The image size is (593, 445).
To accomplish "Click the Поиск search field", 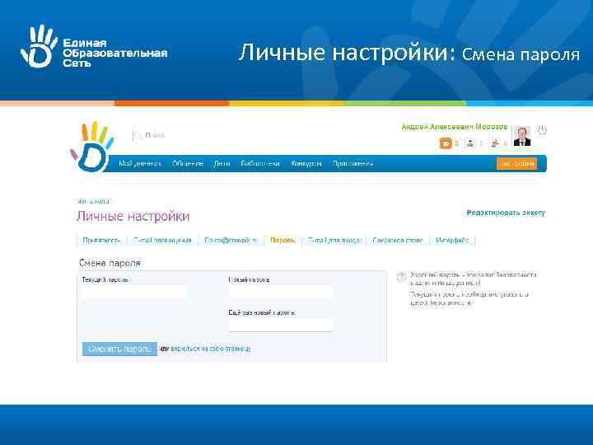I will pyautogui.click(x=155, y=135).
